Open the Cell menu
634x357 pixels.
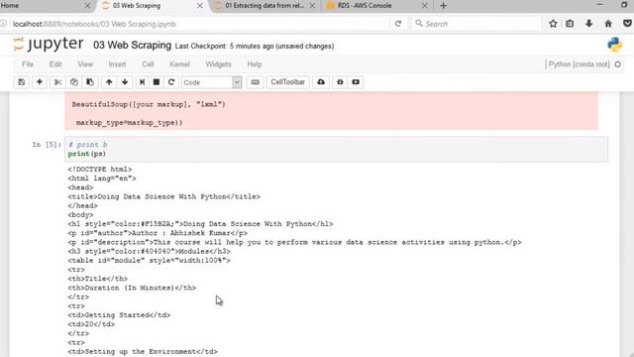[148, 64]
